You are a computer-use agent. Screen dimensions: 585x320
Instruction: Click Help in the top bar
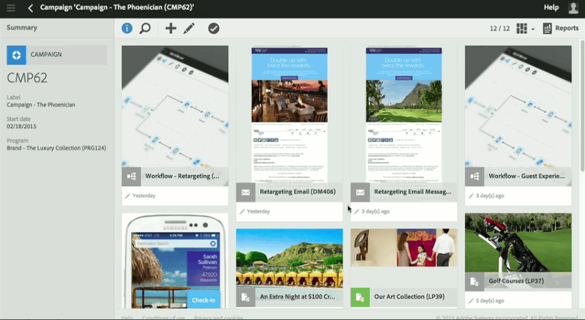(x=551, y=8)
